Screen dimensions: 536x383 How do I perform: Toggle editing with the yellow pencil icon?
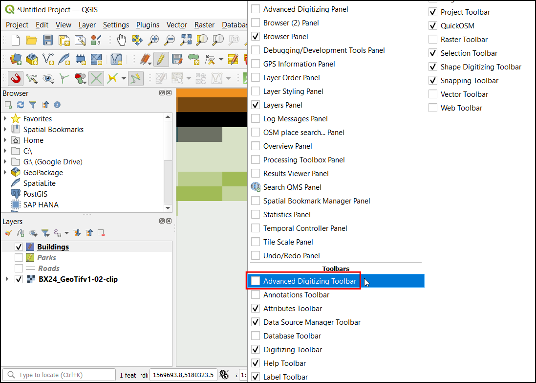click(161, 59)
